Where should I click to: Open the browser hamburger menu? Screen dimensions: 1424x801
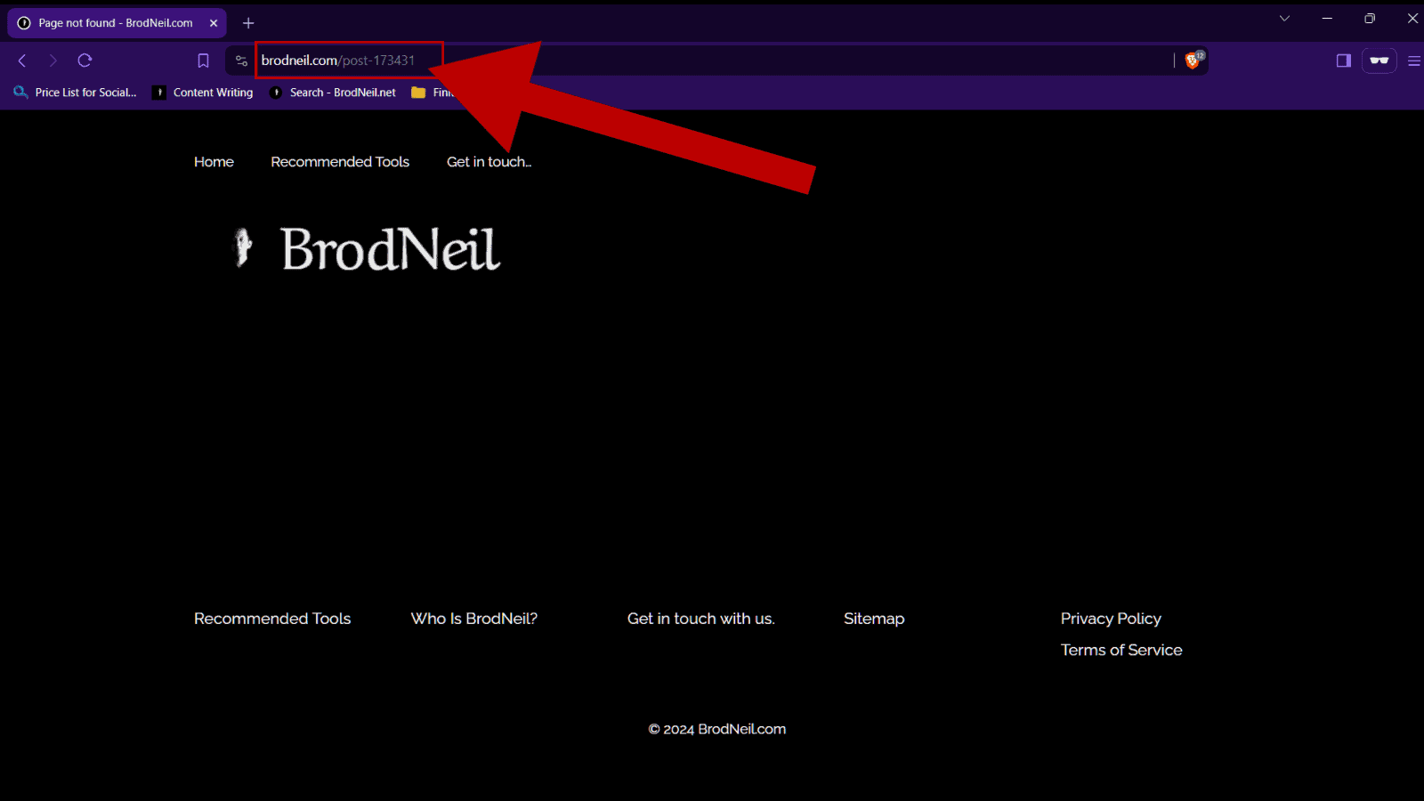pyautogui.click(x=1413, y=61)
